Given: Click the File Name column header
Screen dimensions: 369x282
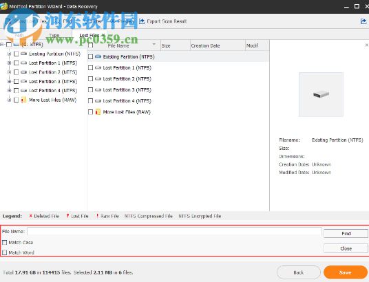Looking at the screenshot, I should click(118, 45).
